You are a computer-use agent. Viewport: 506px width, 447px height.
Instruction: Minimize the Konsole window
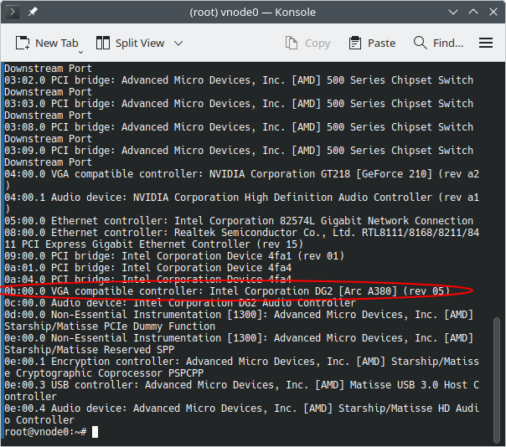coord(453,13)
